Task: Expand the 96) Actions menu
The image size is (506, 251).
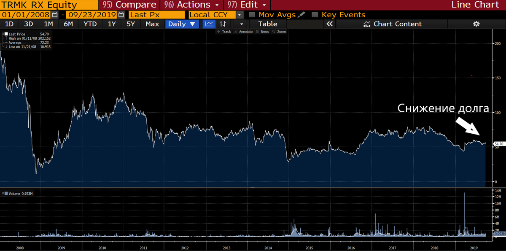Action: pyautogui.click(x=192, y=5)
